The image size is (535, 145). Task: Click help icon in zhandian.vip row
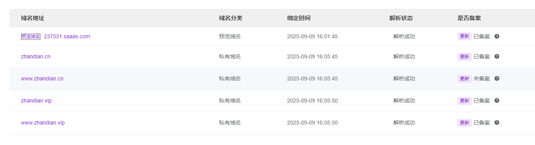(497, 101)
